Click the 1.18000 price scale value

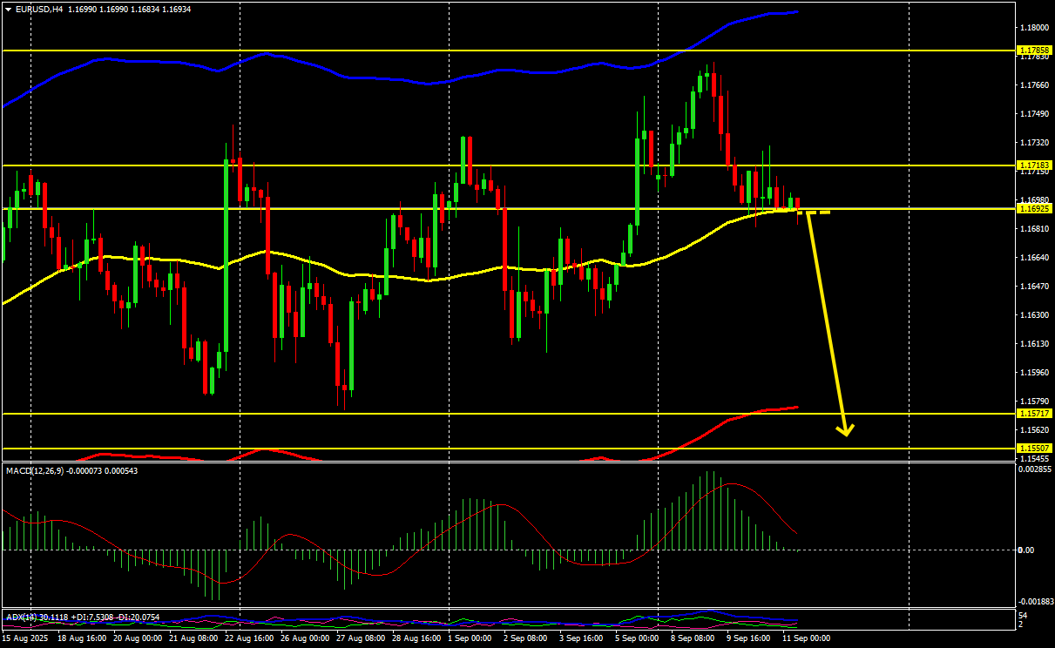1036,27
